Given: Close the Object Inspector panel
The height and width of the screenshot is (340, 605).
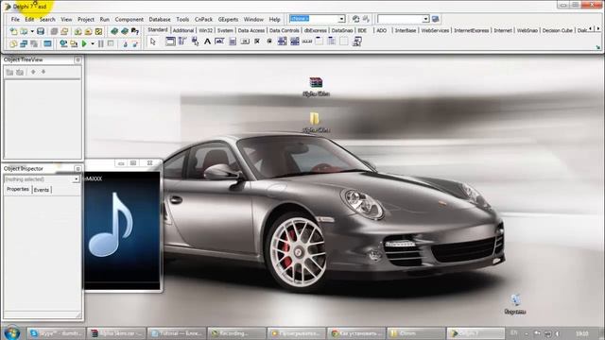Looking at the screenshot, I should [78, 168].
